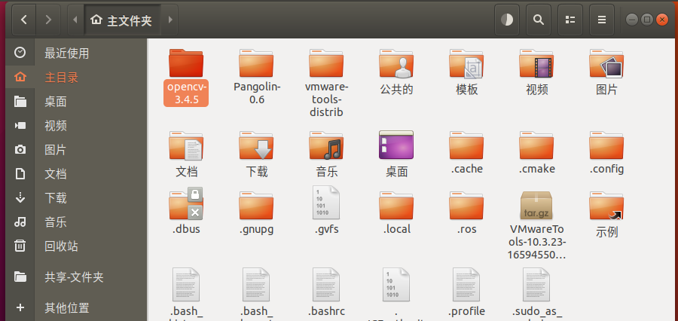Click the Pangolin-0.6 file name label
The image size is (678, 321).
click(x=258, y=93)
